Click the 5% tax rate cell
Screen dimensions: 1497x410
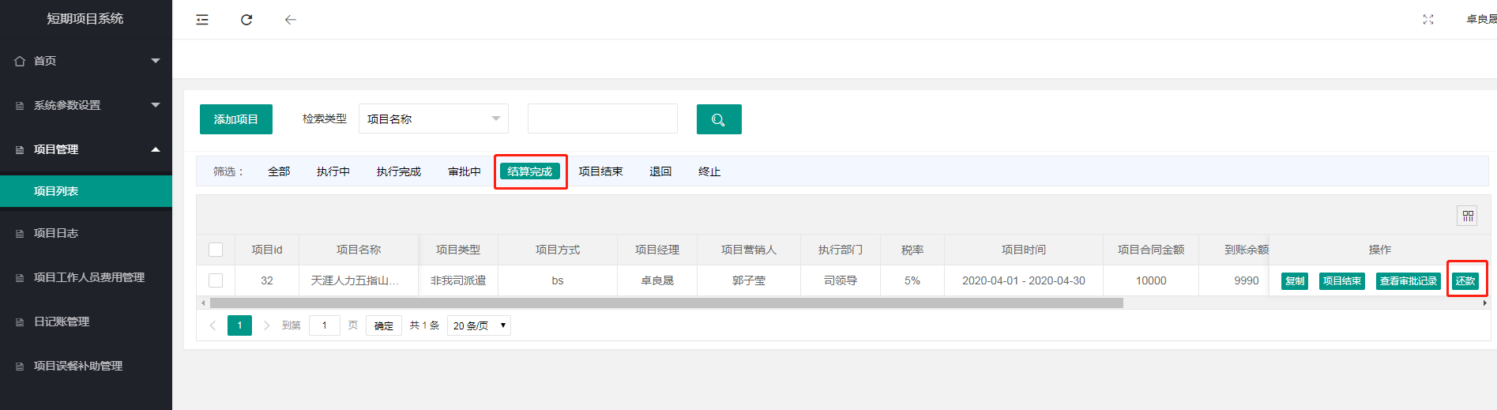pos(912,280)
